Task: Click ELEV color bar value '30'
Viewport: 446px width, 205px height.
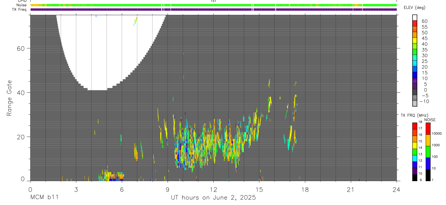Action: click(x=424, y=56)
